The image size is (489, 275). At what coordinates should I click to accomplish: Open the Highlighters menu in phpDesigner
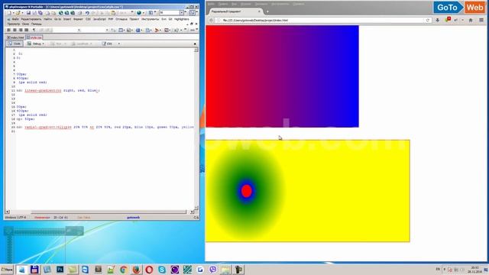tap(182, 19)
